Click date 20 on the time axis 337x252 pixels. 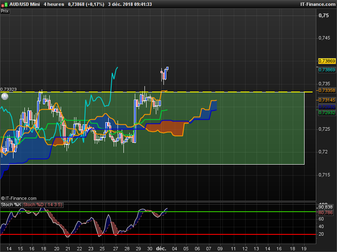[x=56, y=249]
